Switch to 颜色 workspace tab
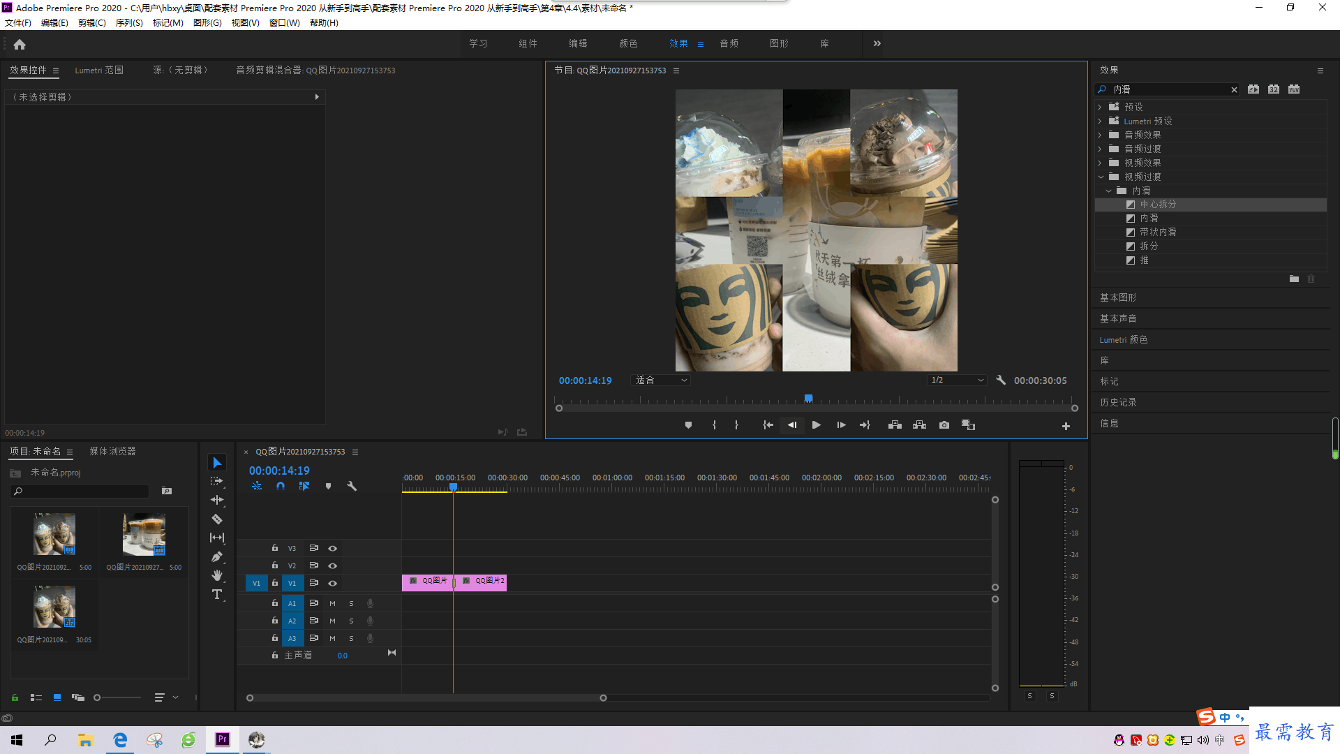Screen dimensions: 1340x754 [628, 43]
